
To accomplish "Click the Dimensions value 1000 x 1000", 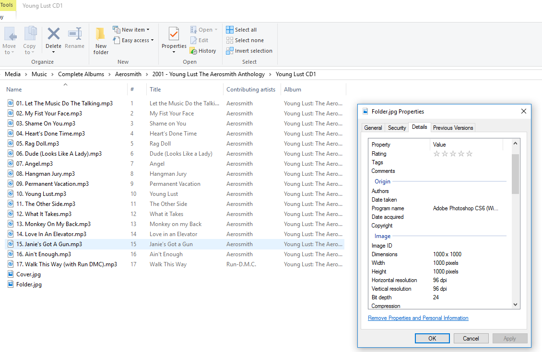I will (x=447, y=254).
